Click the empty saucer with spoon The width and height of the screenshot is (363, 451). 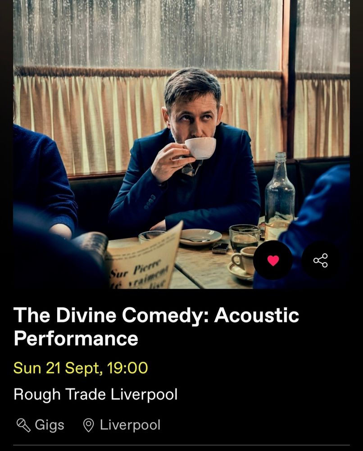click(200, 237)
